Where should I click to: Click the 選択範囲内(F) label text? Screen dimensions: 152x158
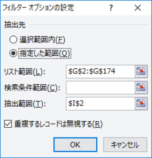42,40
